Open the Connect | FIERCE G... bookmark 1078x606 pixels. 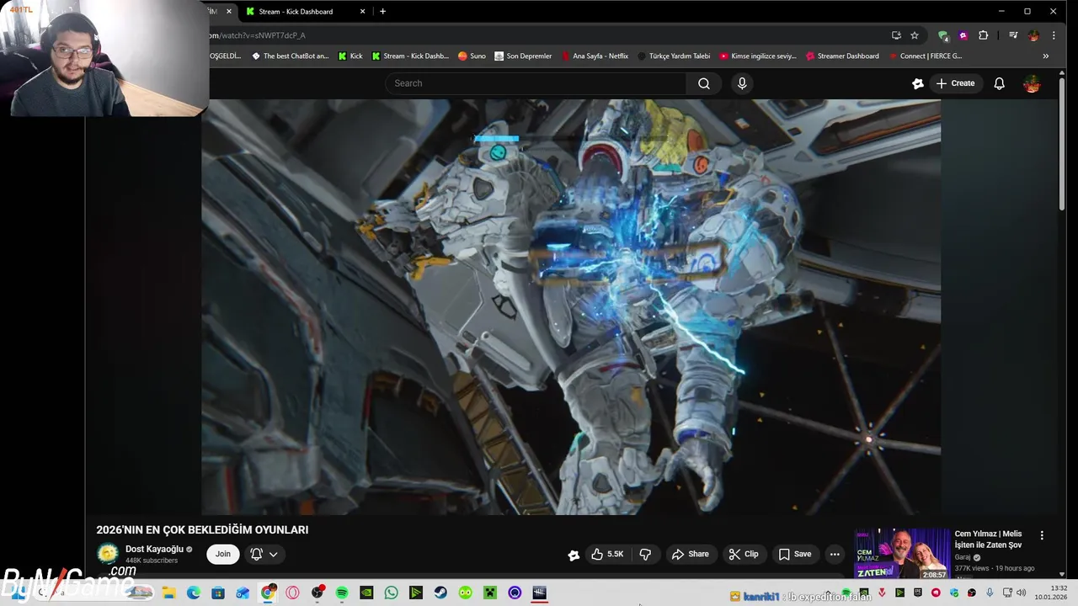[x=924, y=56]
